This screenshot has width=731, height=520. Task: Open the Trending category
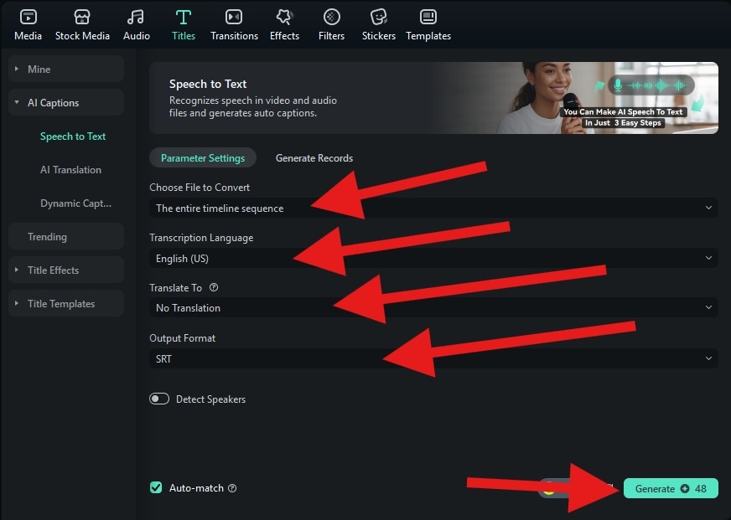tap(66, 236)
